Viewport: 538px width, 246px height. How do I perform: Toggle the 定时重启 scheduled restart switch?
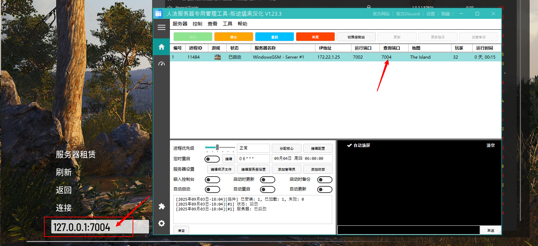[212, 159]
